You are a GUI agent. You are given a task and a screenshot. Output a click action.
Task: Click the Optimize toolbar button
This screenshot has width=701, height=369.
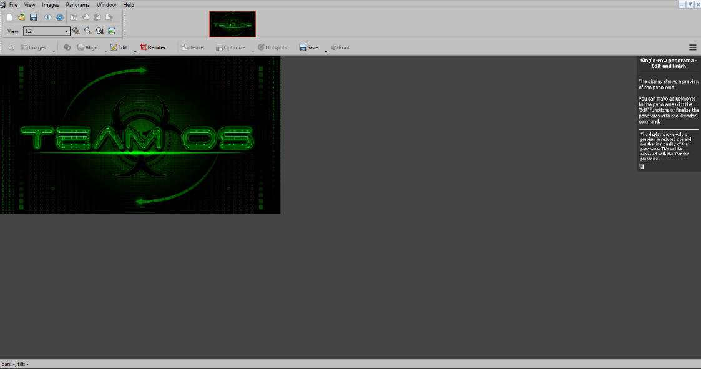(231, 47)
